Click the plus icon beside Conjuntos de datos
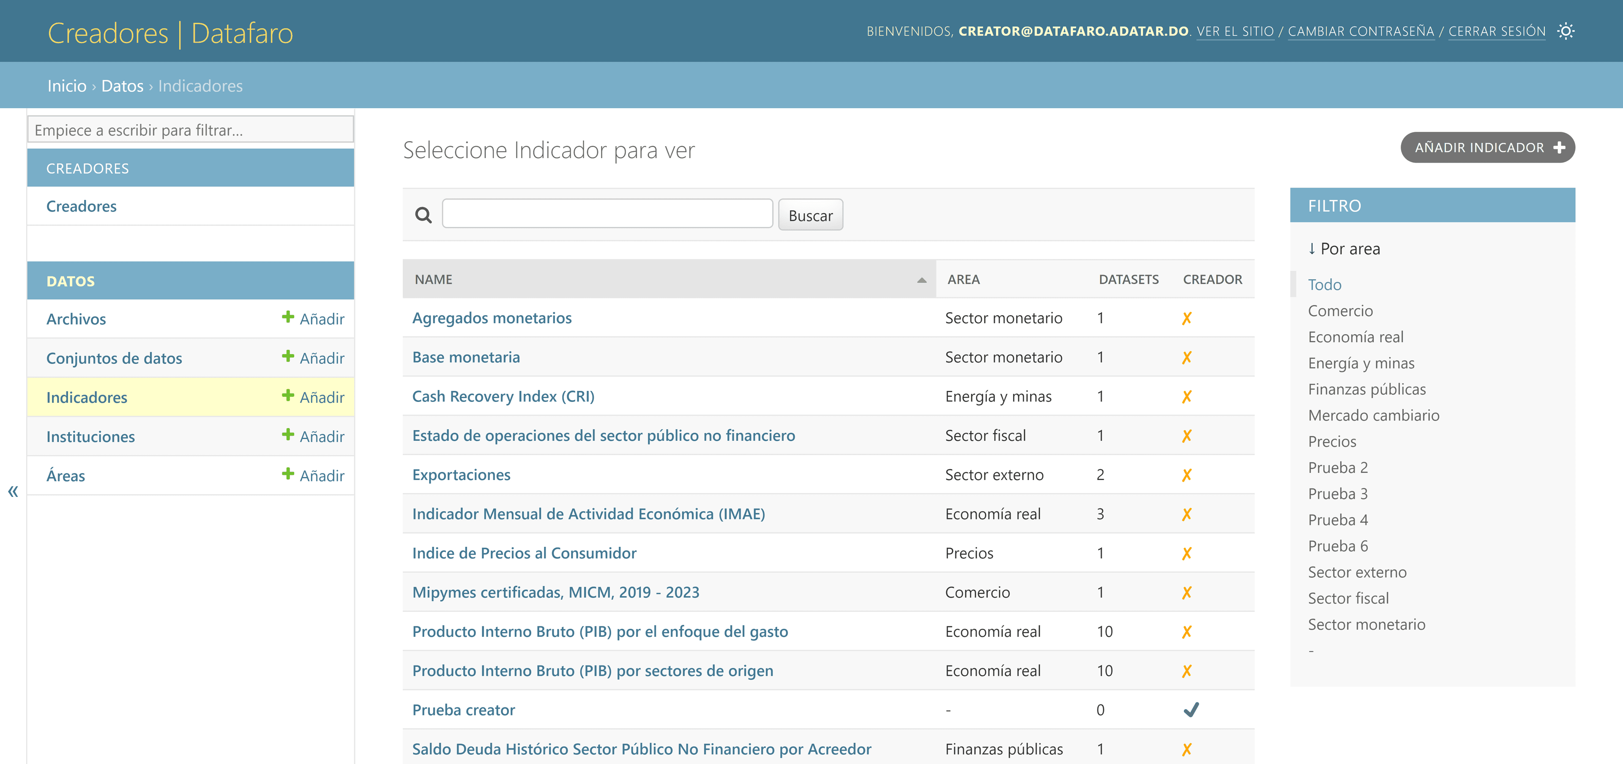Screen dimensions: 1623x764 point(288,357)
